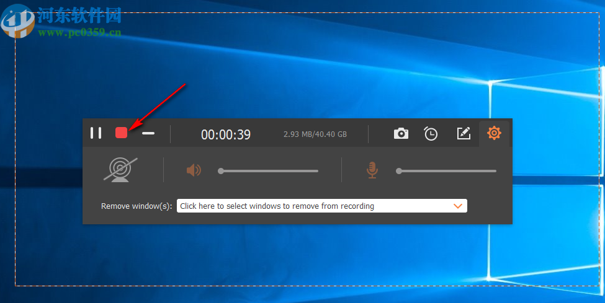The image size is (605, 303).
Task: Open settings with the orange gear icon
Action: pos(494,133)
